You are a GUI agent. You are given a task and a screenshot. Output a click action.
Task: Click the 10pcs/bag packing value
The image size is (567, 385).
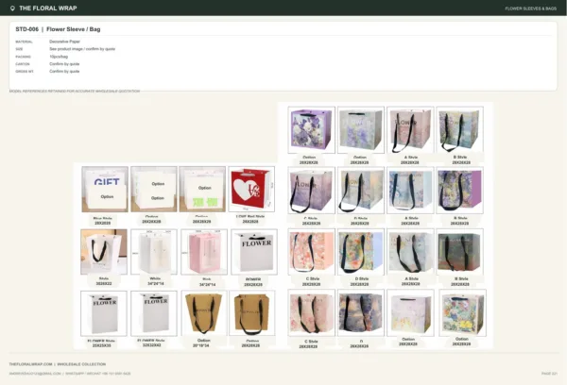59,57
